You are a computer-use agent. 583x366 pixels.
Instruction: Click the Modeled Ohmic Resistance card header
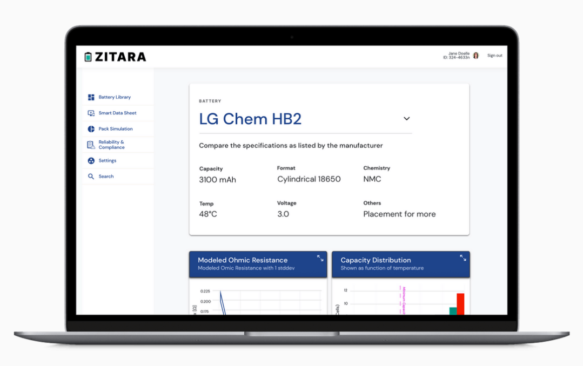click(x=258, y=265)
